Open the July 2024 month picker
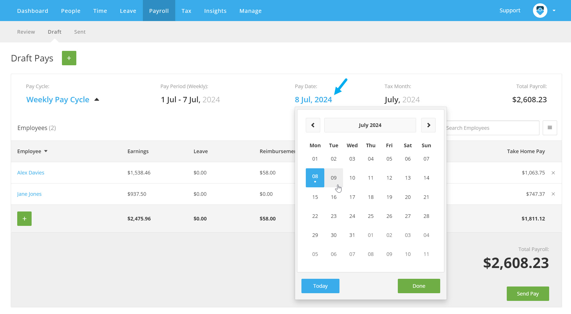This screenshot has height=314, width=571. coord(370,125)
